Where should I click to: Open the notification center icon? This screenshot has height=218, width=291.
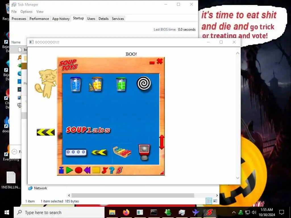click(282, 212)
